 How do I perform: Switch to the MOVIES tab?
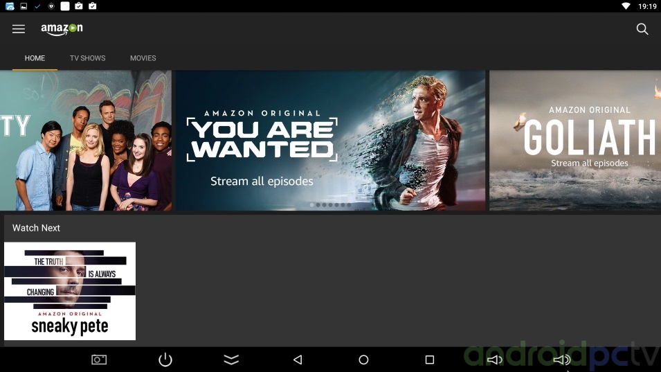(x=143, y=58)
